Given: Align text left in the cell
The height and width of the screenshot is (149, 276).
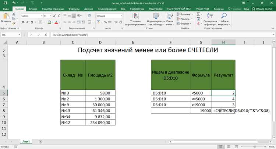Looking at the screenshot, I should point(65,22).
